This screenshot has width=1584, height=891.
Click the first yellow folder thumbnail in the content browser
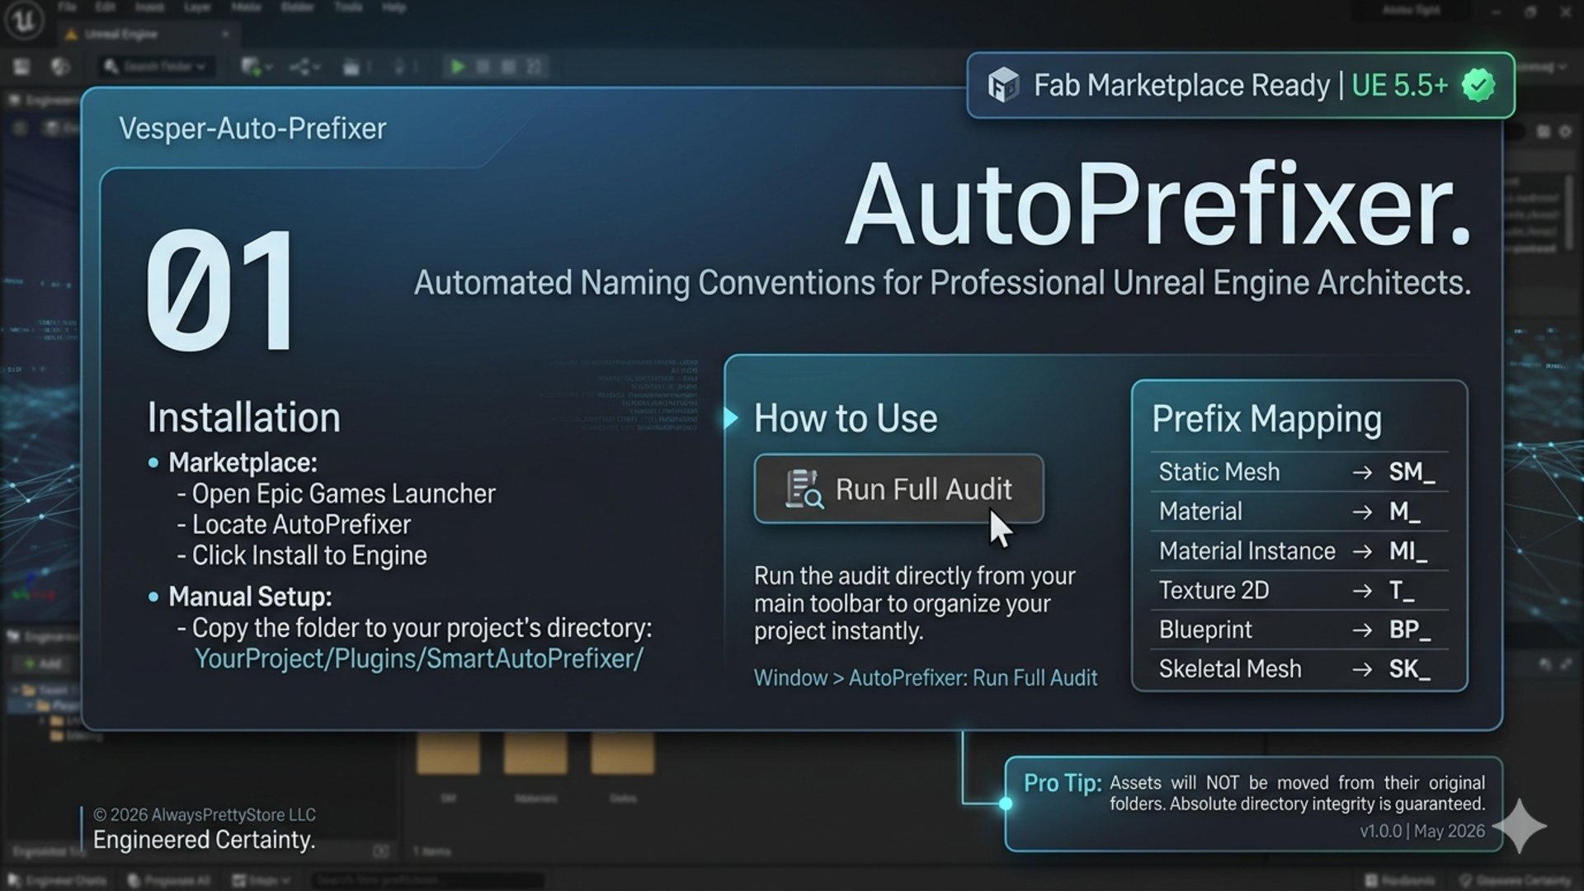(448, 753)
